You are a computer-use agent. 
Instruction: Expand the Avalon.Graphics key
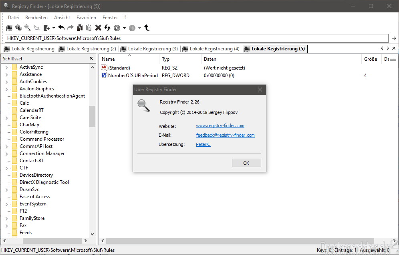[7, 89]
